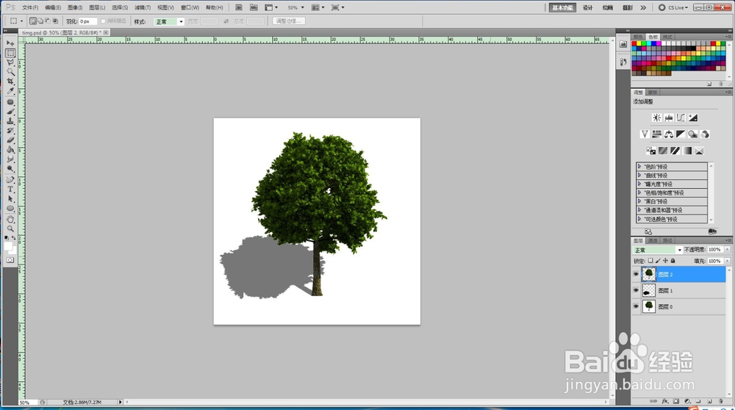The width and height of the screenshot is (735, 410).
Task: Add an Exposure adjustment
Action: coord(693,118)
